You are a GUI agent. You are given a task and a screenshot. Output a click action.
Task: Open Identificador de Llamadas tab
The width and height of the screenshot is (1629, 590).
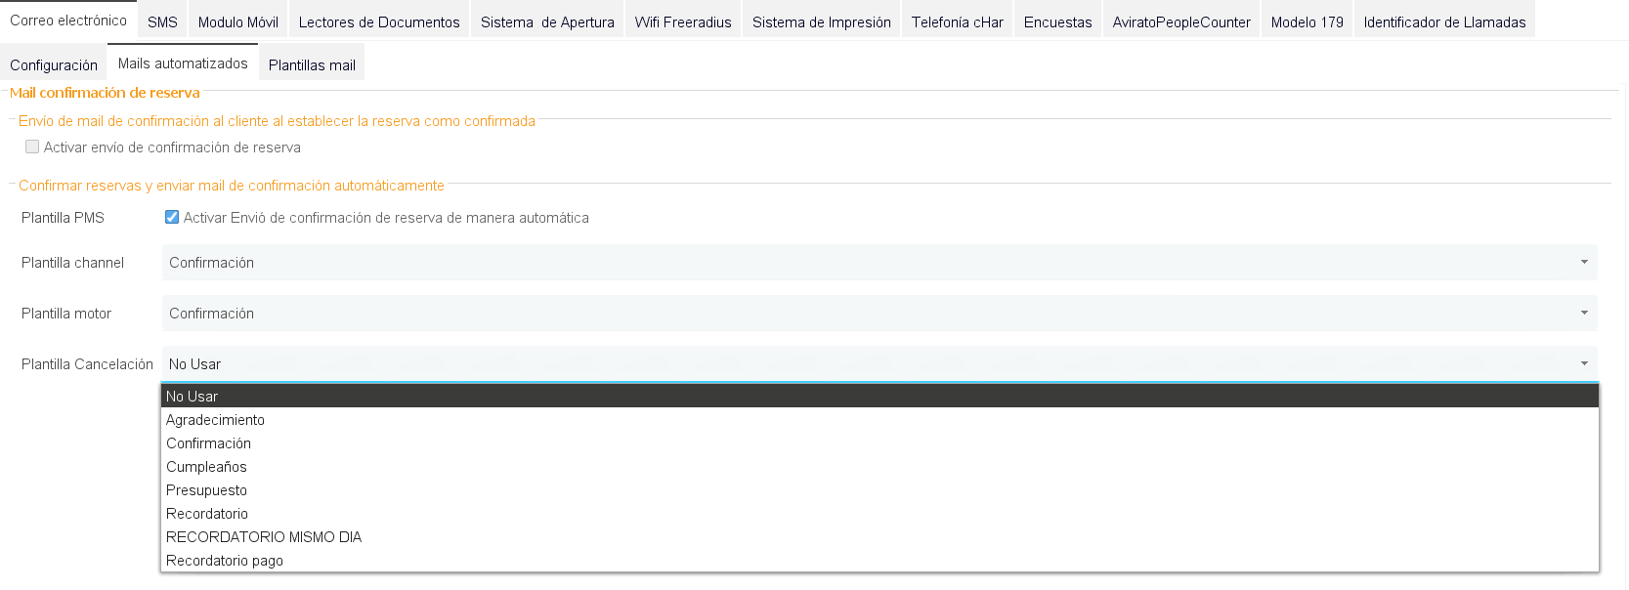(x=1444, y=21)
